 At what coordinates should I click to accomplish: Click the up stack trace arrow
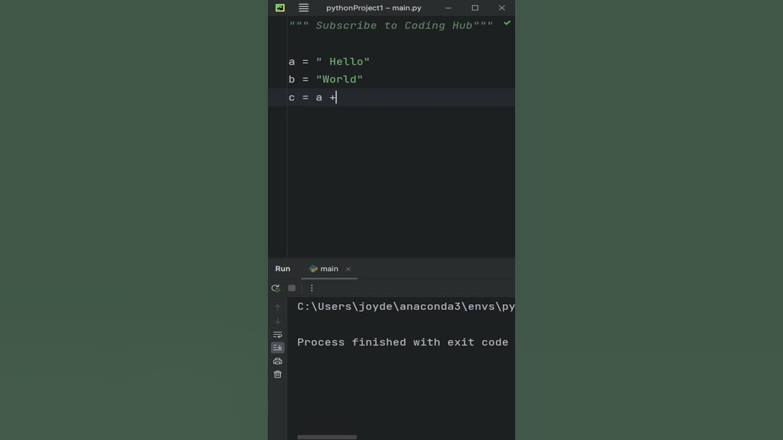pyautogui.click(x=278, y=307)
